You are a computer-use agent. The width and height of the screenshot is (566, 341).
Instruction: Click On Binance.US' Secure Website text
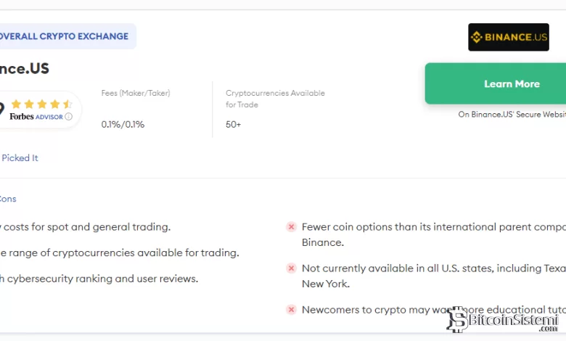click(x=512, y=115)
